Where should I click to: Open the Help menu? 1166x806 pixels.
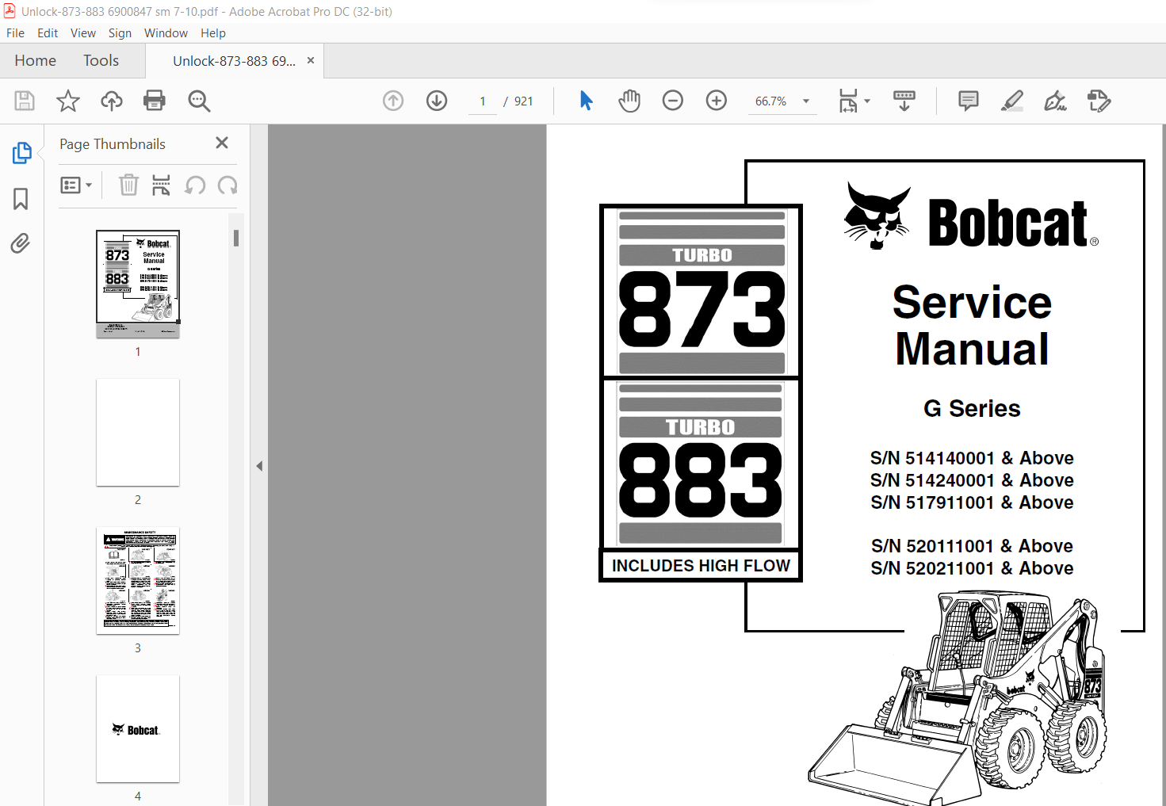coord(213,33)
